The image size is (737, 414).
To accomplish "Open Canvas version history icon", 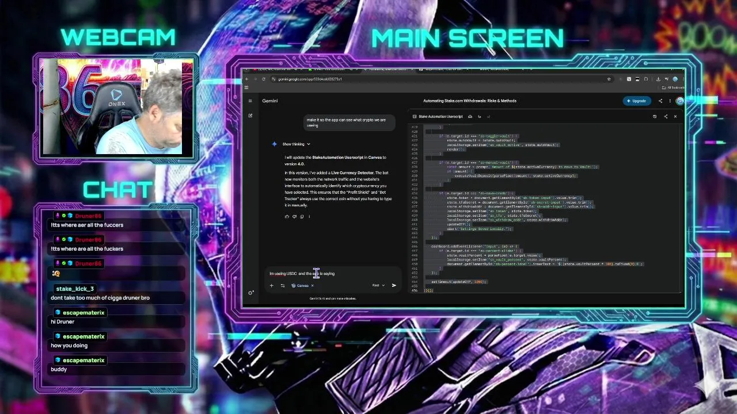I will 655,117.
